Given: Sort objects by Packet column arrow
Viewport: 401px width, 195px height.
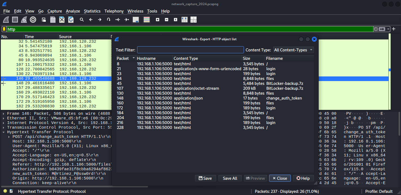Looking at the screenshot, I should coord(134,58).
